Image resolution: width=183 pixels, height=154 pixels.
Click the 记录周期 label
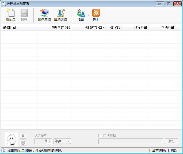(x=41, y=136)
